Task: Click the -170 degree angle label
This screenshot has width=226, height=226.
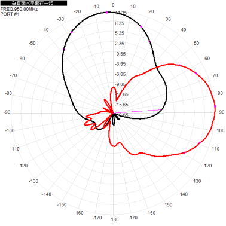Action: pos(97,218)
